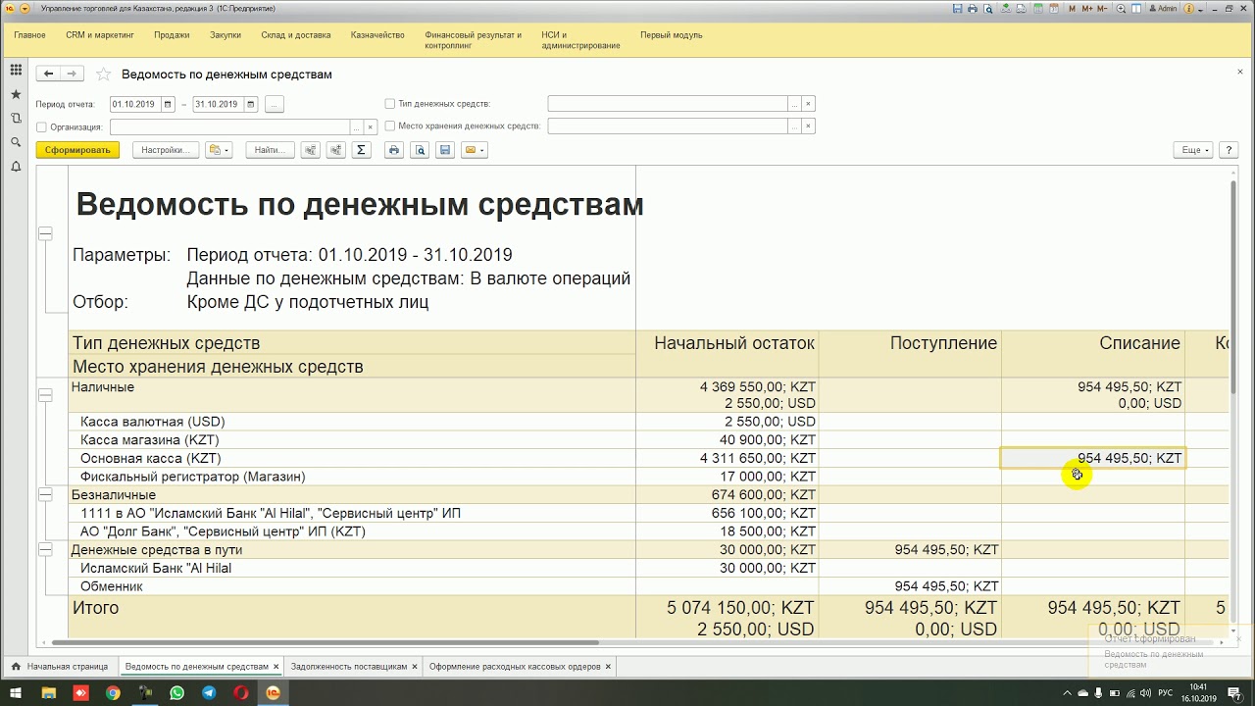Viewport: 1255px width, 706px height.
Task: Open ellipsis selector for Организация field
Action: [357, 127]
